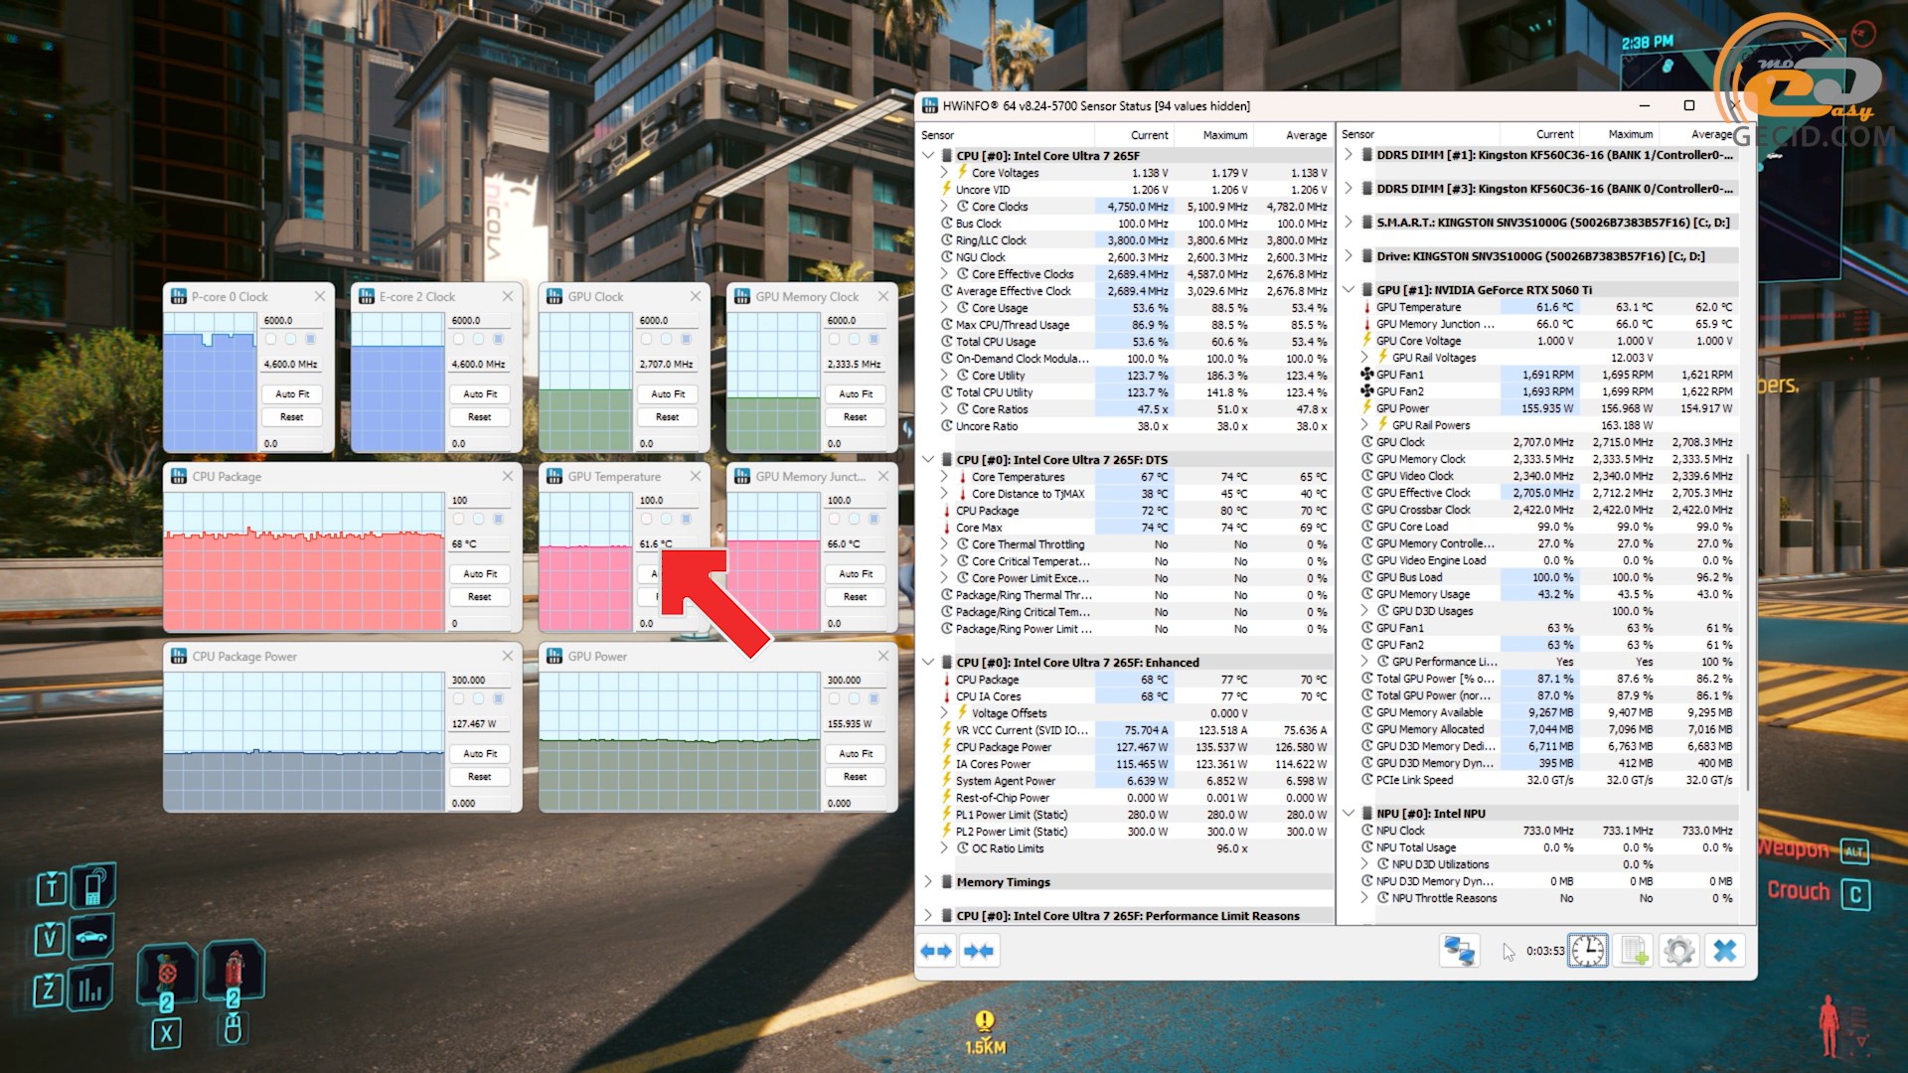This screenshot has height=1073, width=1908.
Task: Close the GPU Memory Clock graph window
Action: (x=883, y=296)
